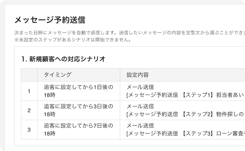Select the 新規顧客への対応シナリオ scenario title

[63, 59]
